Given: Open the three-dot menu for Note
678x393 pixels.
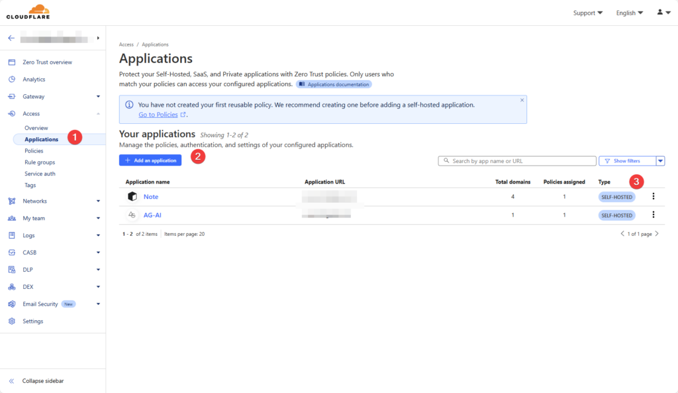Looking at the screenshot, I should pyautogui.click(x=654, y=196).
